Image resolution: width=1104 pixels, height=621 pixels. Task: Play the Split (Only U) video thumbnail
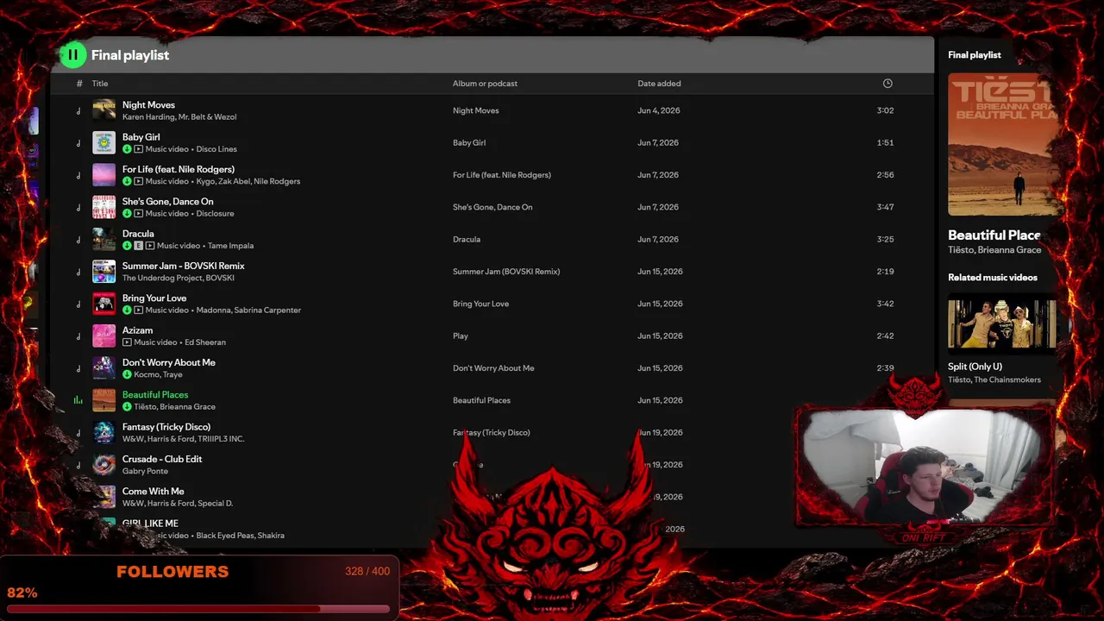[1002, 324]
